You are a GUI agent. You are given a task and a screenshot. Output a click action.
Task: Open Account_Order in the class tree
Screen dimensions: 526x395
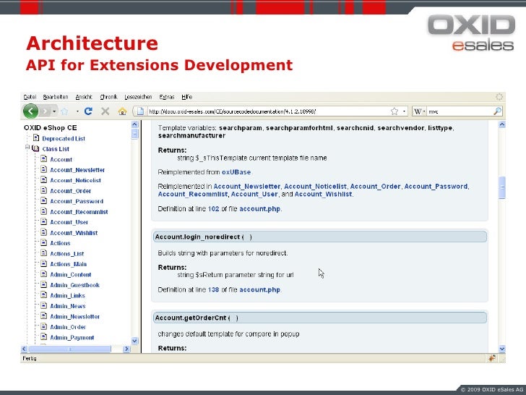tap(71, 191)
